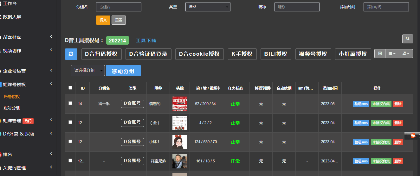The image size is (420, 176).
Task: Click the 任务状态 column header
Action: [236, 88]
